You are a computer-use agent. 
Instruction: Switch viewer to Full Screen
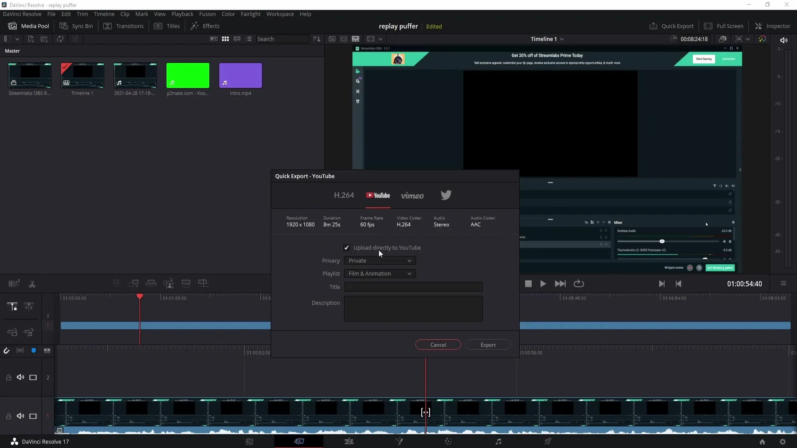point(724,26)
